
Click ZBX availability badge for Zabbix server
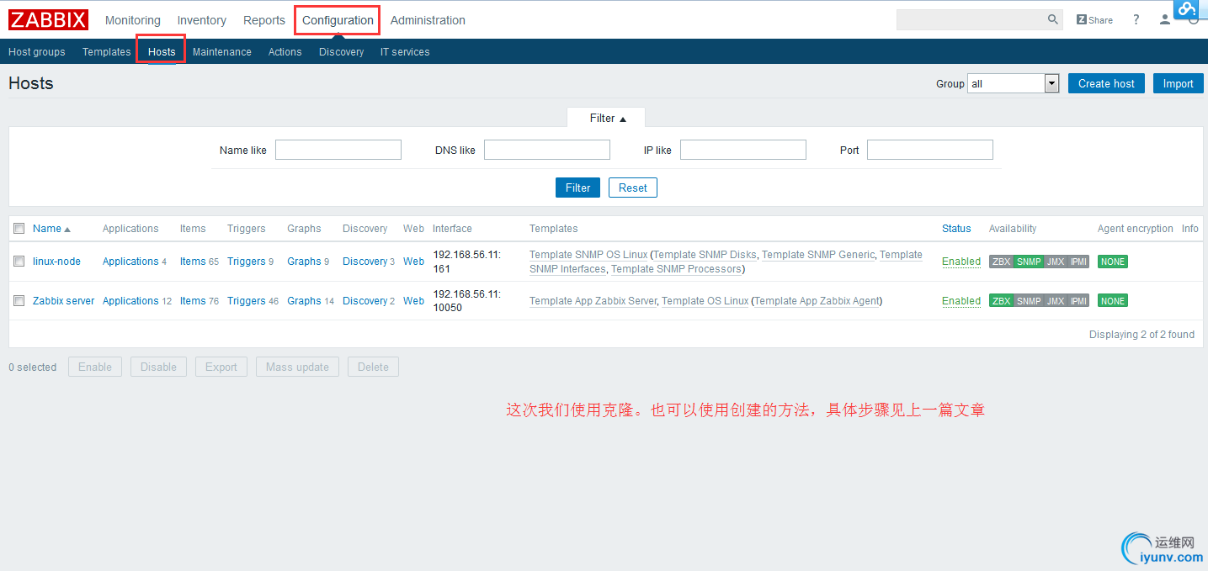(x=1001, y=301)
